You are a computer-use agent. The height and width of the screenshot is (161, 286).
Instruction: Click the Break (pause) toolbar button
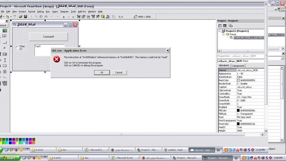(69, 17)
